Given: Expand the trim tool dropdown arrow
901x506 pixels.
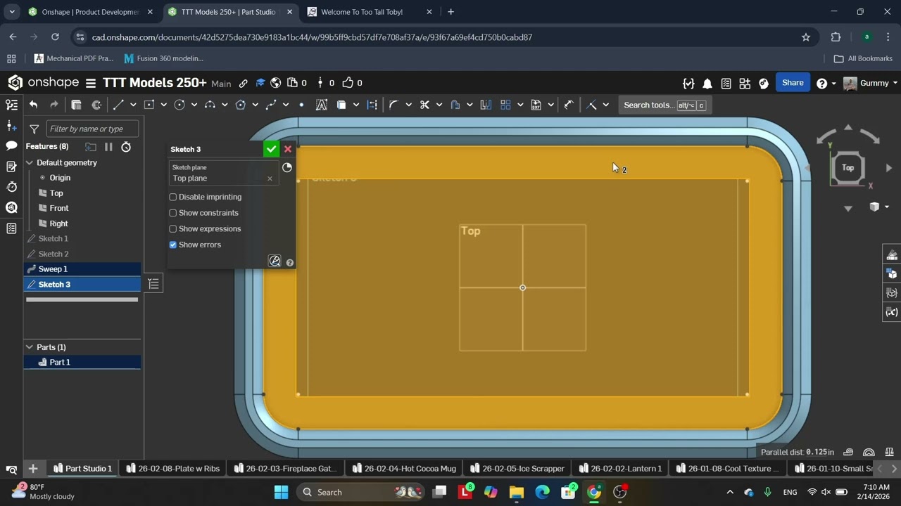Looking at the screenshot, I should tap(439, 105).
